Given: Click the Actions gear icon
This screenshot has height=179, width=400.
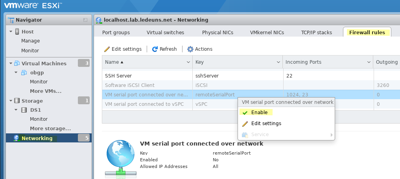Looking at the screenshot, I should [190, 49].
